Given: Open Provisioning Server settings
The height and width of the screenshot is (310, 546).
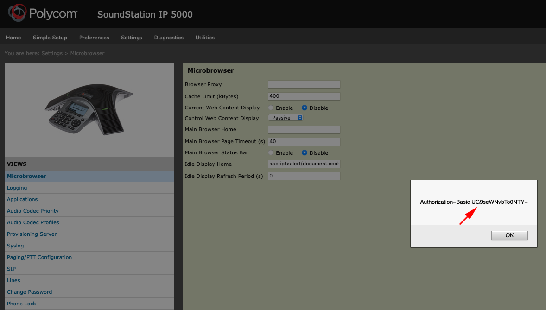Looking at the screenshot, I should (32, 234).
